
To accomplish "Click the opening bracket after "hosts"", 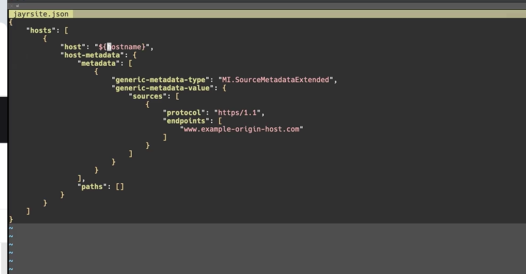I will click(66, 30).
